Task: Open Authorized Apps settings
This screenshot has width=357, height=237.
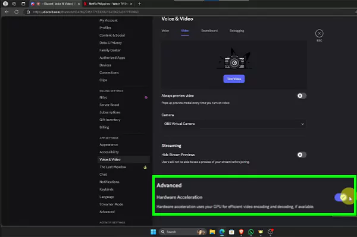Action: point(112,58)
